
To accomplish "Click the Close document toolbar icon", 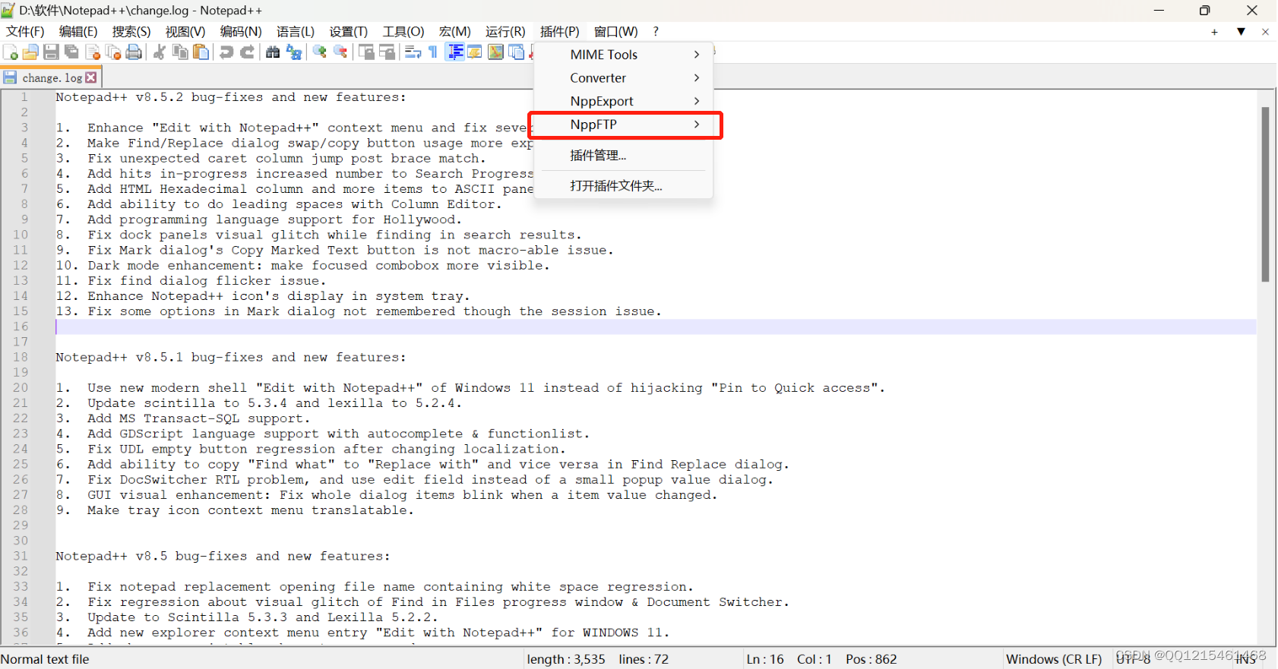I will coord(93,52).
